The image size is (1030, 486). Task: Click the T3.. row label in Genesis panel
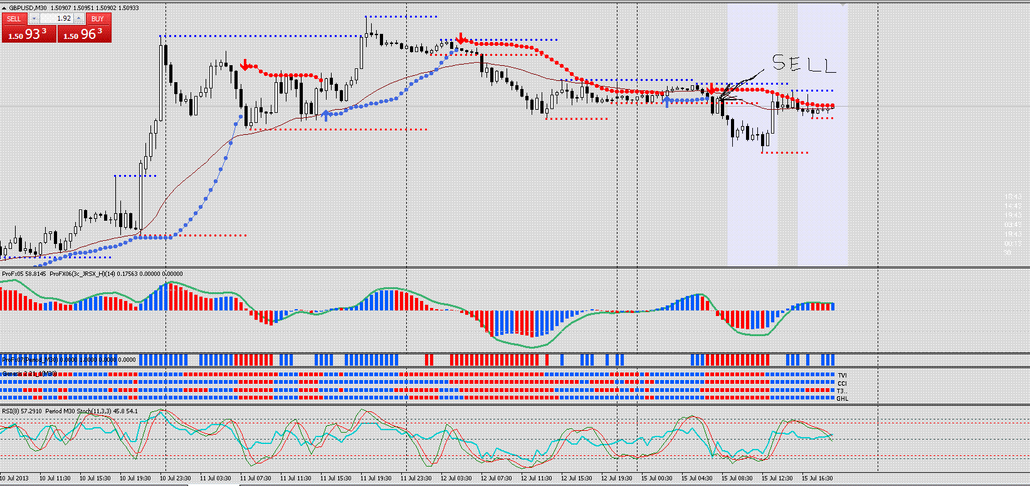click(x=843, y=391)
